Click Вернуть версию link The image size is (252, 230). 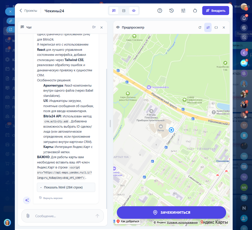tap(51, 198)
